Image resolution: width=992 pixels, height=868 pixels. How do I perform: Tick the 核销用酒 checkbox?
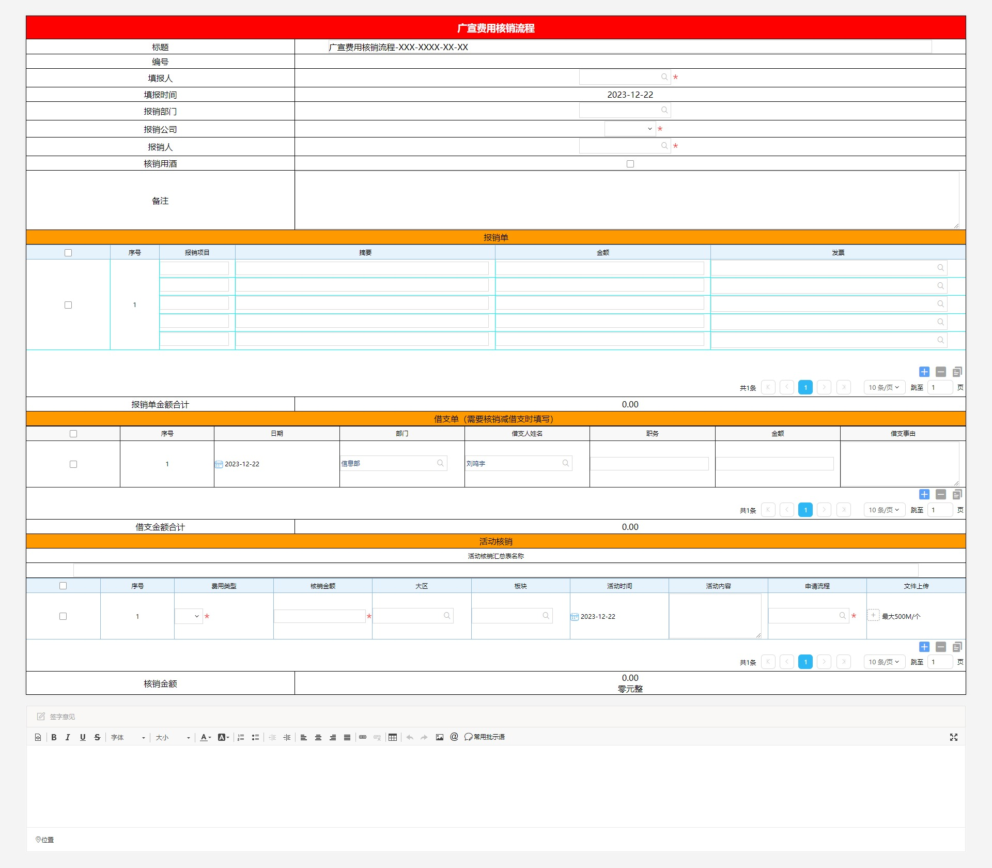630,164
